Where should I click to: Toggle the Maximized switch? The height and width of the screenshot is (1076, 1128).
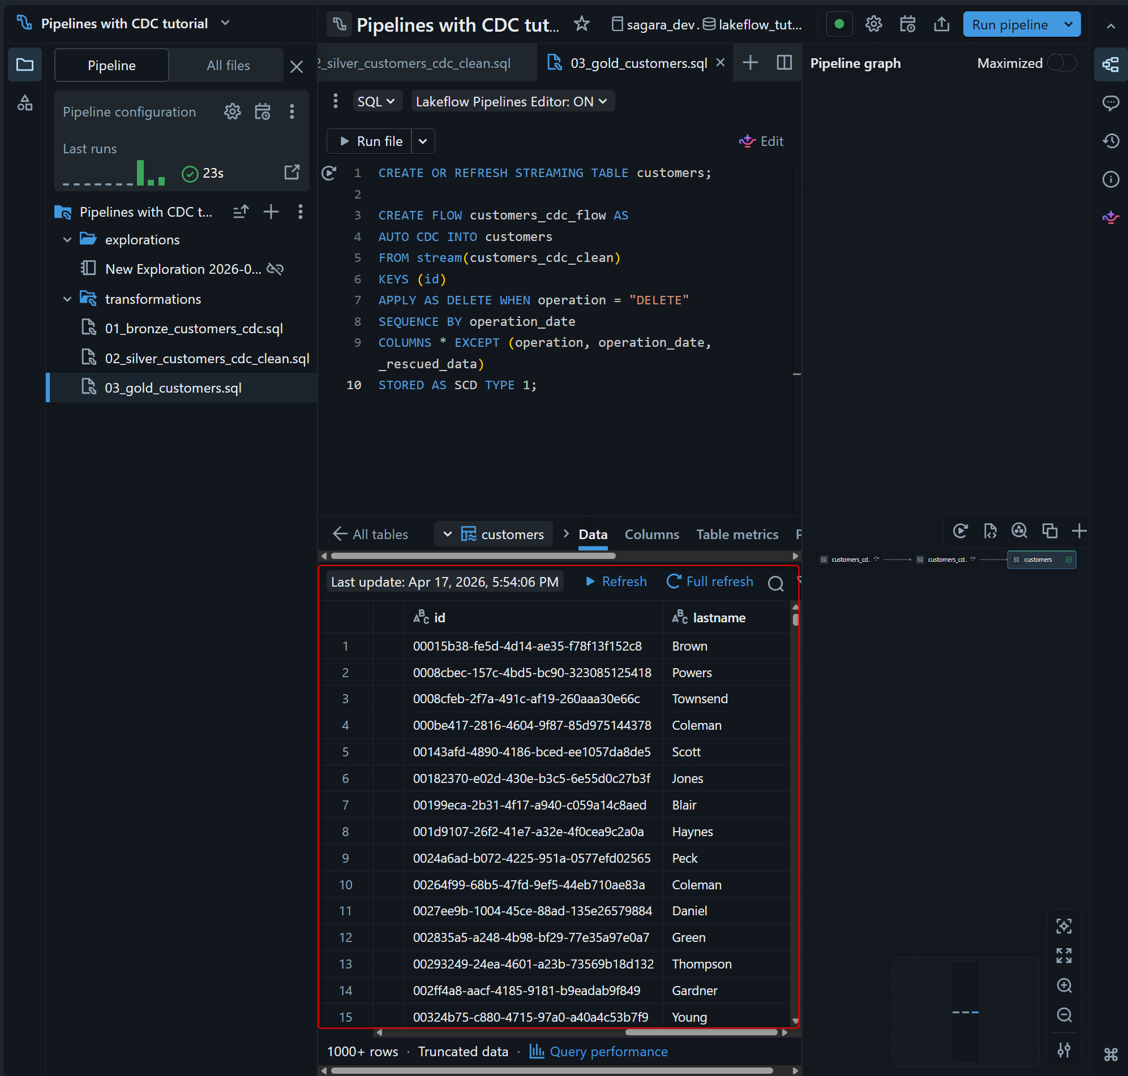[x=1061, y=63]
